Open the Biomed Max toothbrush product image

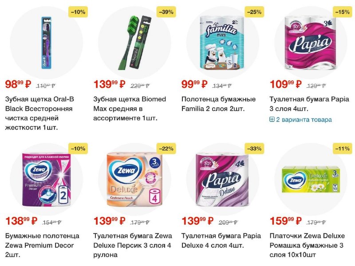click(x=134, y=43)
